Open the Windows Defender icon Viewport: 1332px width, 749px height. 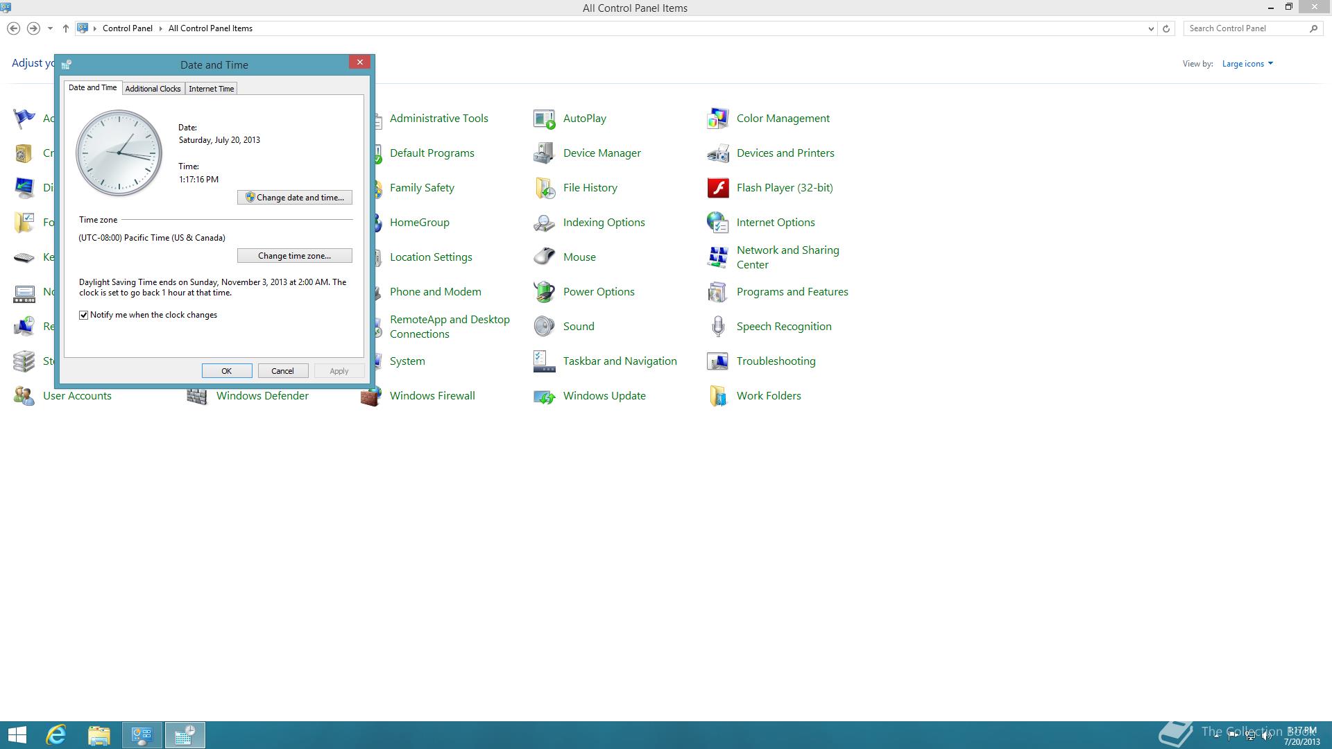pyautogui.click(x=197, y=397)
